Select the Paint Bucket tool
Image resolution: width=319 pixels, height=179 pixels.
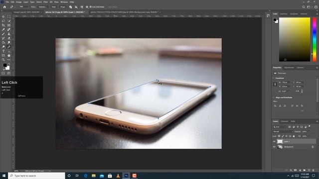pyautogui.click(x=3, y=42)
